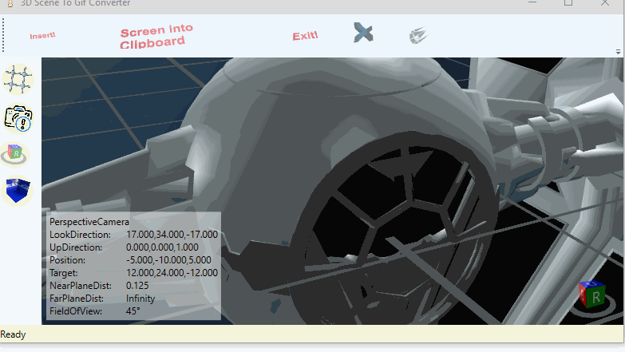
Task: Click Screen into Clipboard button
Action: point(156,36)
